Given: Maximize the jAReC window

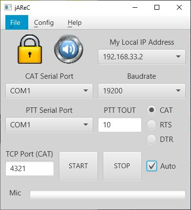Looking at the screenshot, I should point(157,7).
